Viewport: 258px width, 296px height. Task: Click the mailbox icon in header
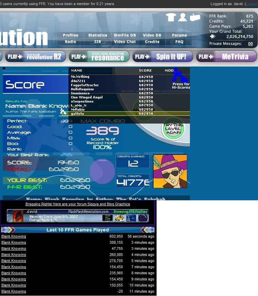pos(195,17)
